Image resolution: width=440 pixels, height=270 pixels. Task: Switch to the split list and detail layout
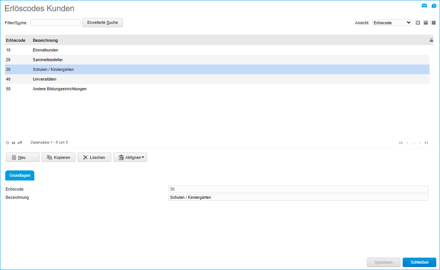pos(426,23)
